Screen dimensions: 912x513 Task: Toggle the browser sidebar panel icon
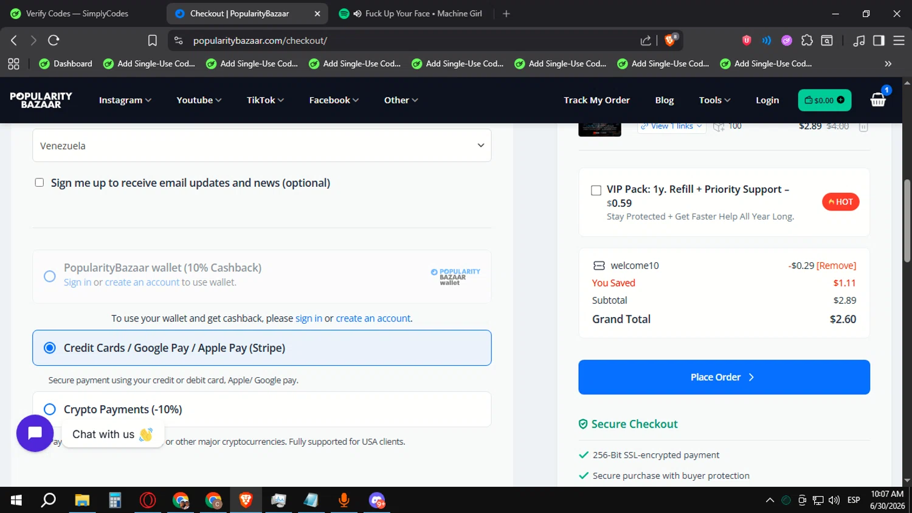(x=879, y=40)
